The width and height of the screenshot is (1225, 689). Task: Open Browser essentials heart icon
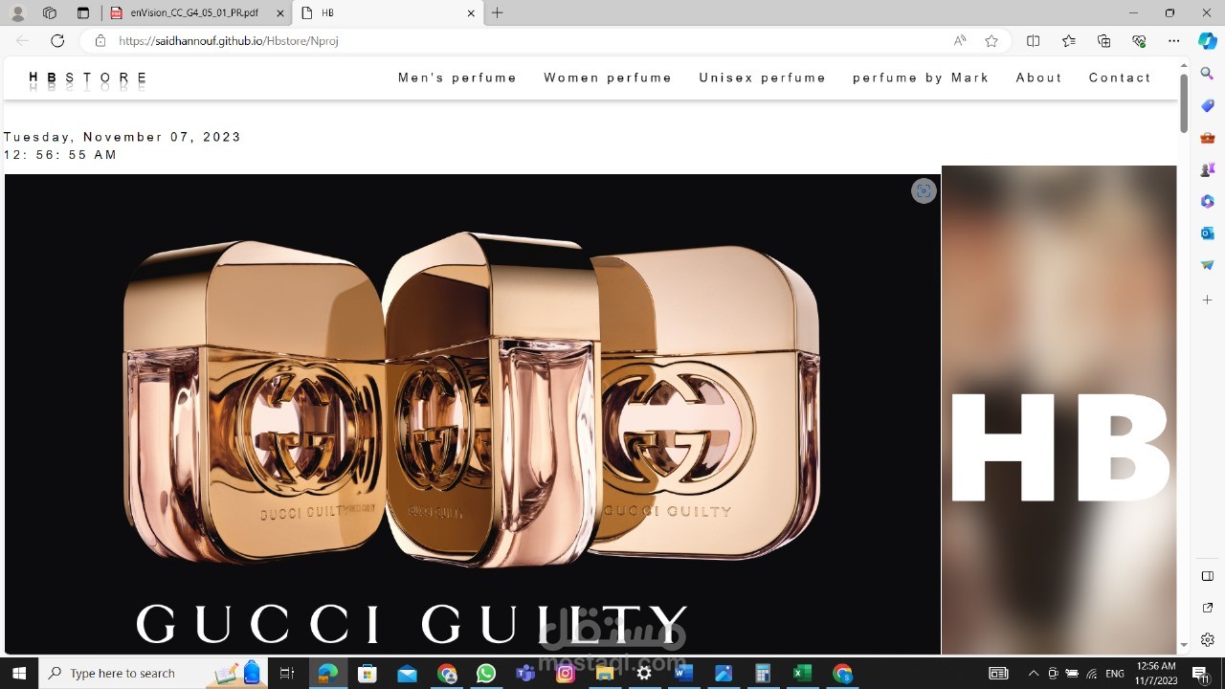[1139, 41]
